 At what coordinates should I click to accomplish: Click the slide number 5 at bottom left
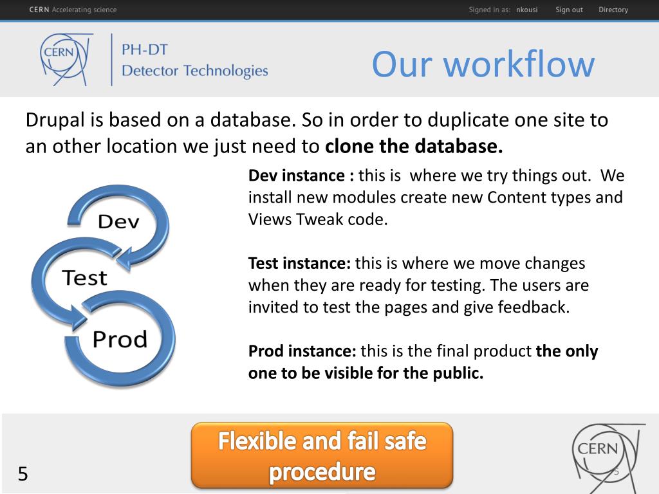point(23,474)
